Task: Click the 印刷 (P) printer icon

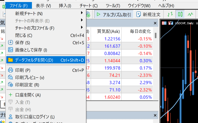Action: pos(10,70)
